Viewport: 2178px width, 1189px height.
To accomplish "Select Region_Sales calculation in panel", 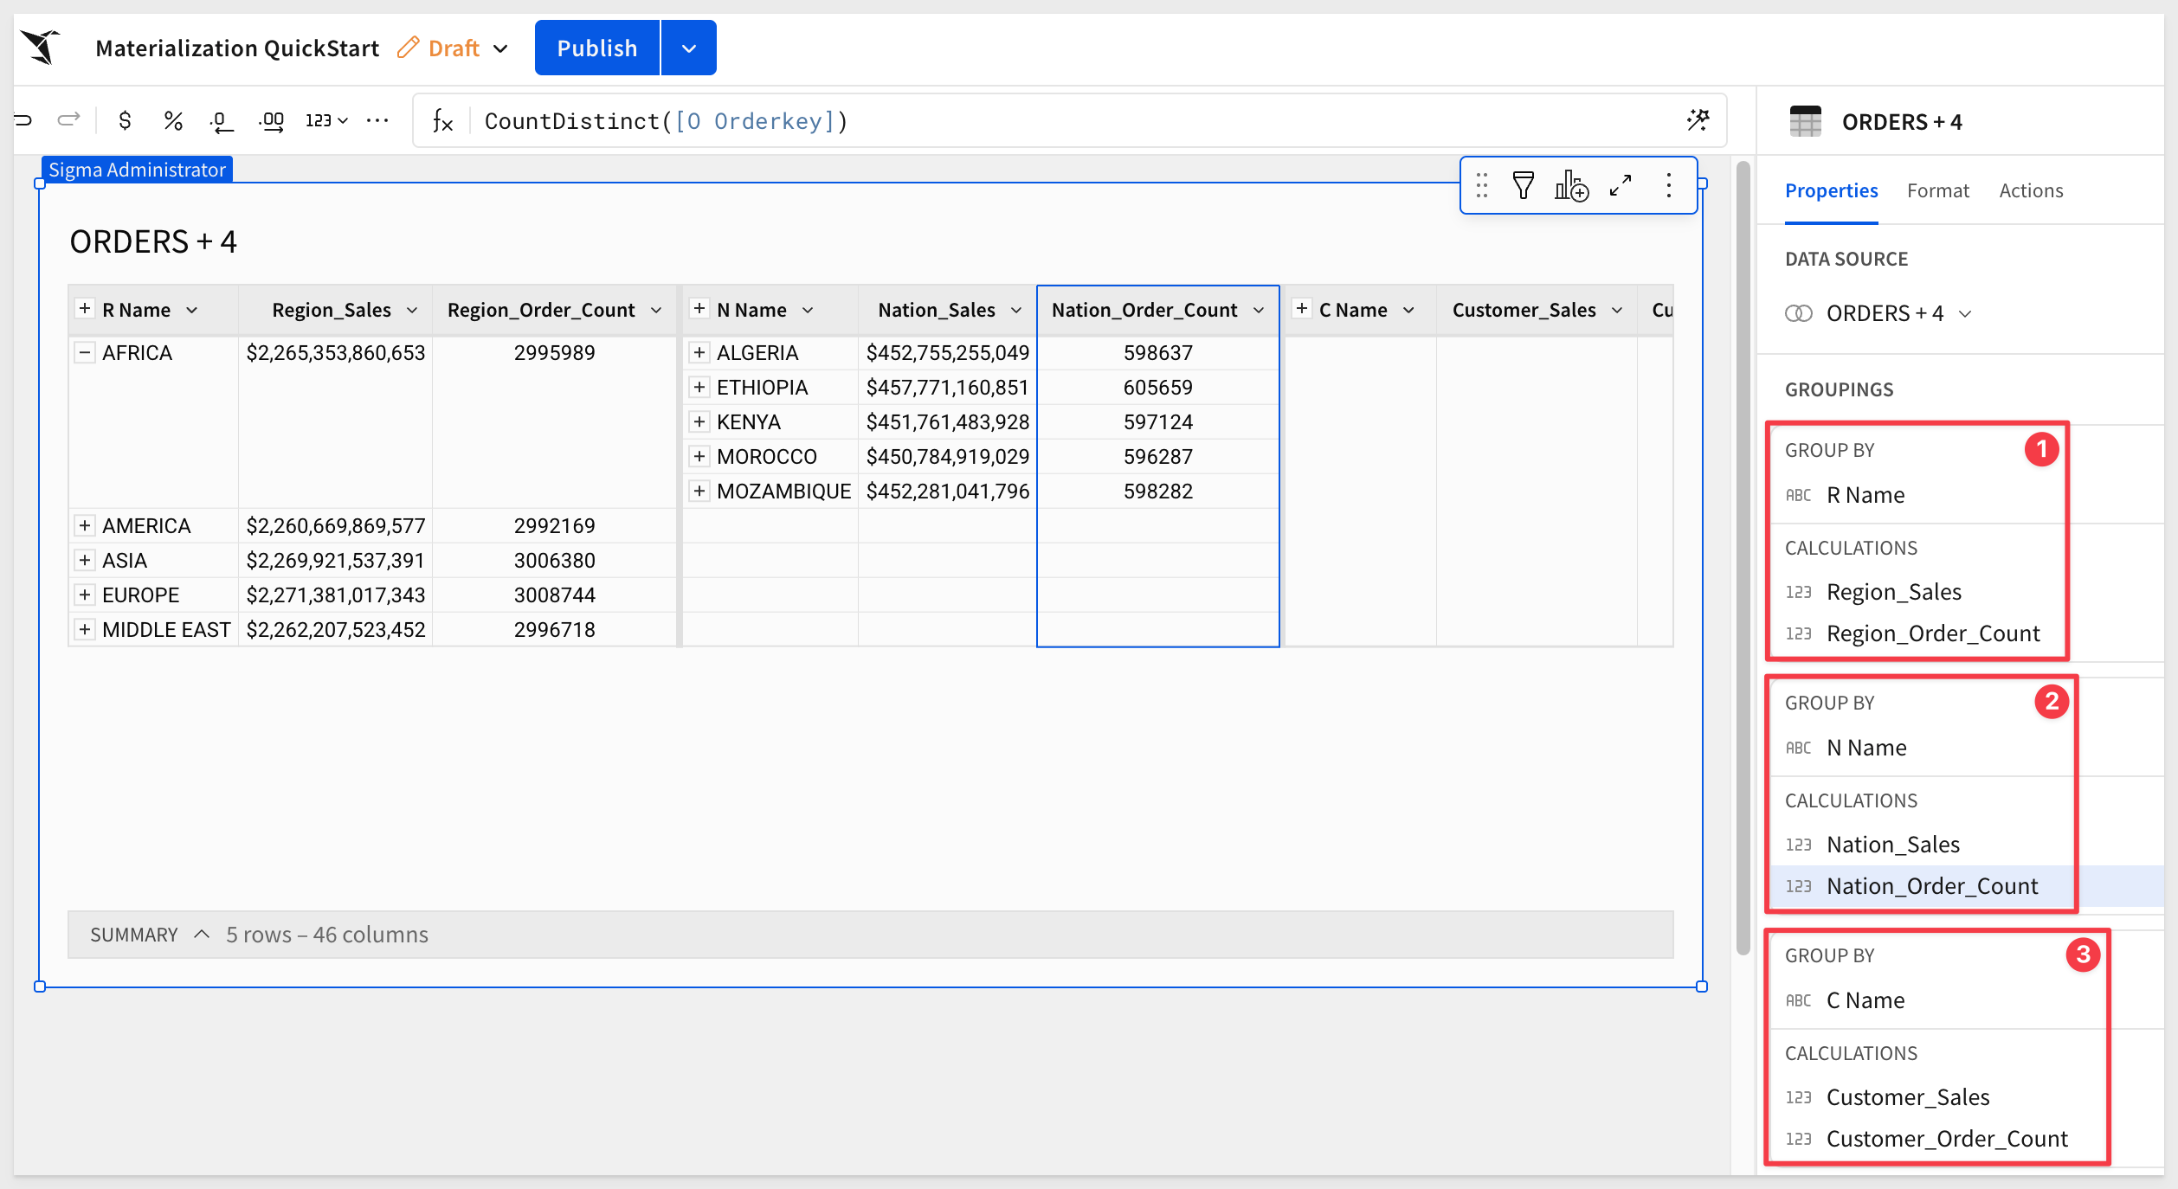I will 1894,592.
